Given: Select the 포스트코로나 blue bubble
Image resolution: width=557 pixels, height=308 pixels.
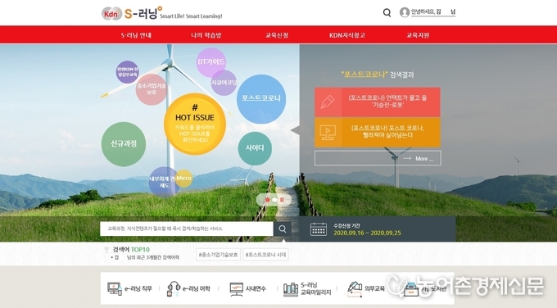Looking at the screenshot, I should tap(261, 99).
